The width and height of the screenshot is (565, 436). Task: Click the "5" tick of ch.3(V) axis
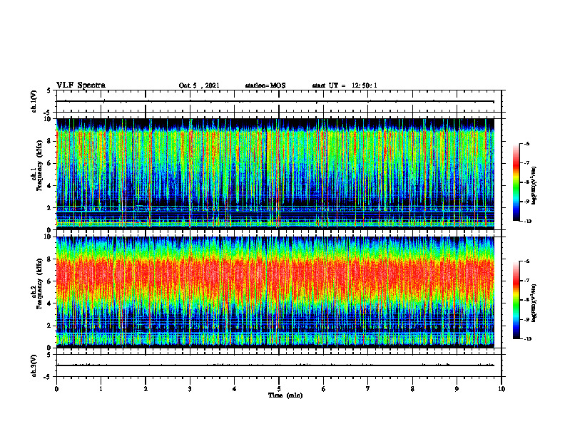[49, 355]
